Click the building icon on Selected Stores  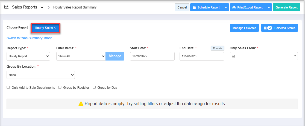[x=265, y=28]
